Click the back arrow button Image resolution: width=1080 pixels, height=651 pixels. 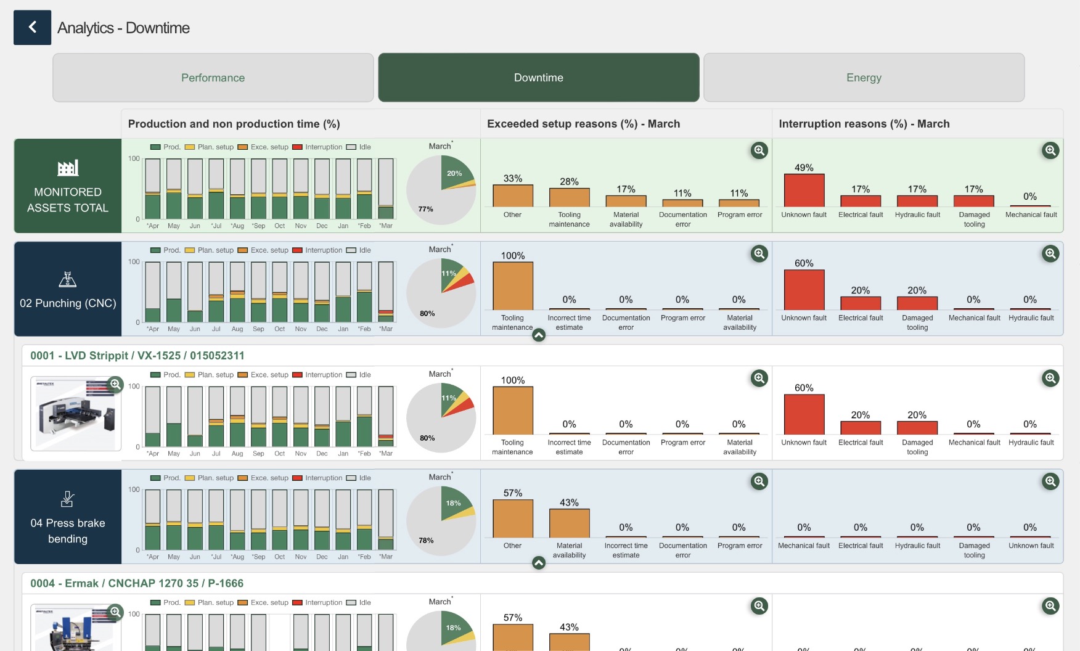pyautogui.click(x=32, y=28)
